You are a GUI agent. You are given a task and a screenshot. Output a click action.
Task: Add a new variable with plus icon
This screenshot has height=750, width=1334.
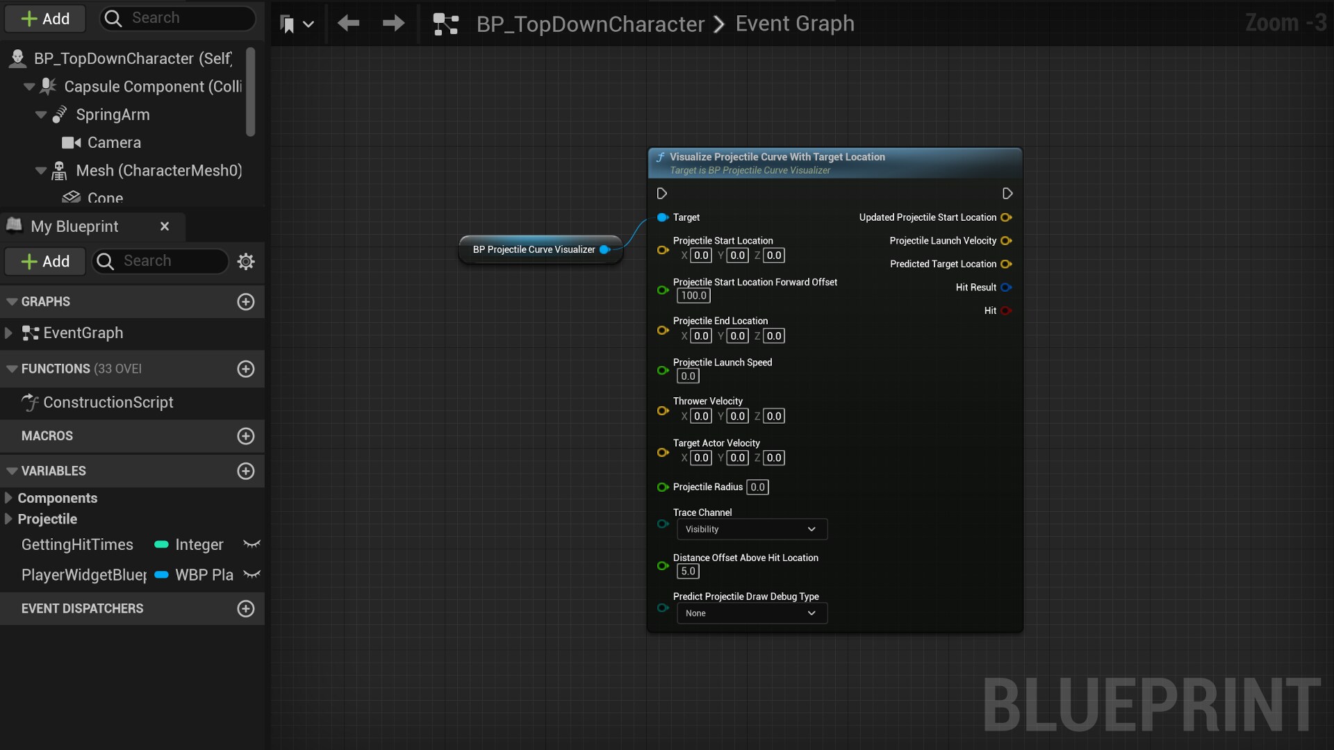(246, 471)
